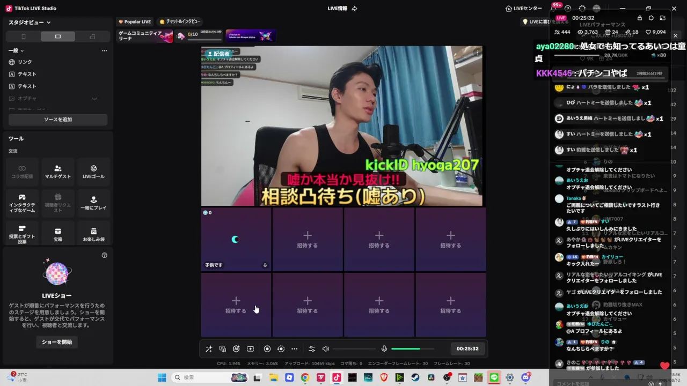This screenshot has height=386, width=687.
Task: Open the 一緒にプレイ tool
Action: (93, 204)
